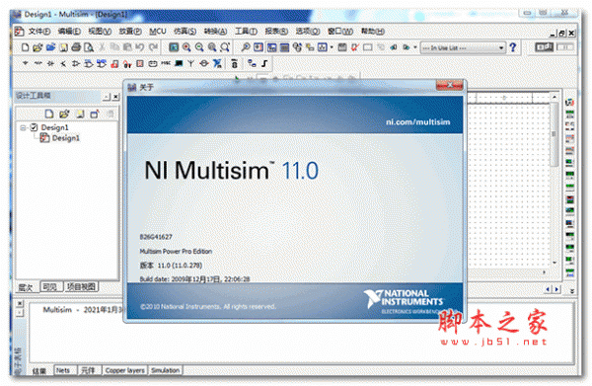Place an RF antenna component icon
Viewport: 592px width, 386px height.
[191, 63]
